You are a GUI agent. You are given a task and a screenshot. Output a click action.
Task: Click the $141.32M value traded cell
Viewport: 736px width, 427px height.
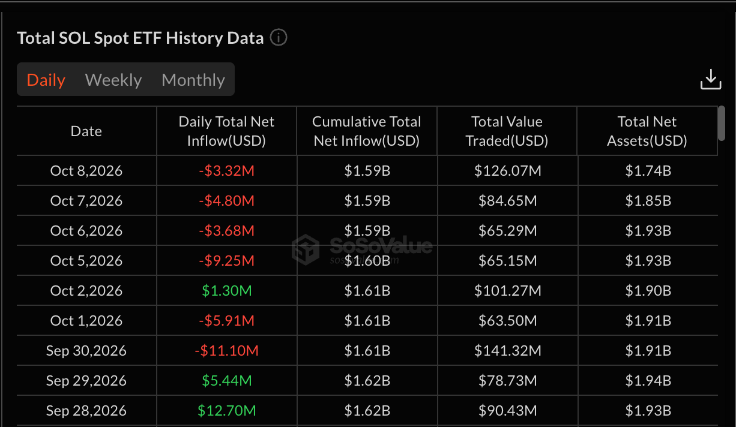(508, 351)
